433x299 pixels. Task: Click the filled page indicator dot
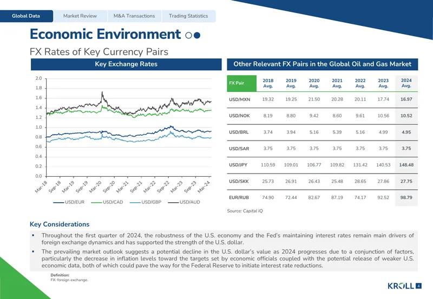(x=197, y=35)
